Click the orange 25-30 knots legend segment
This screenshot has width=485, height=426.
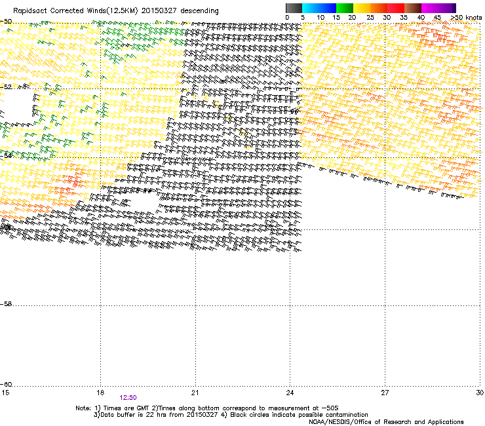[379, 8]
